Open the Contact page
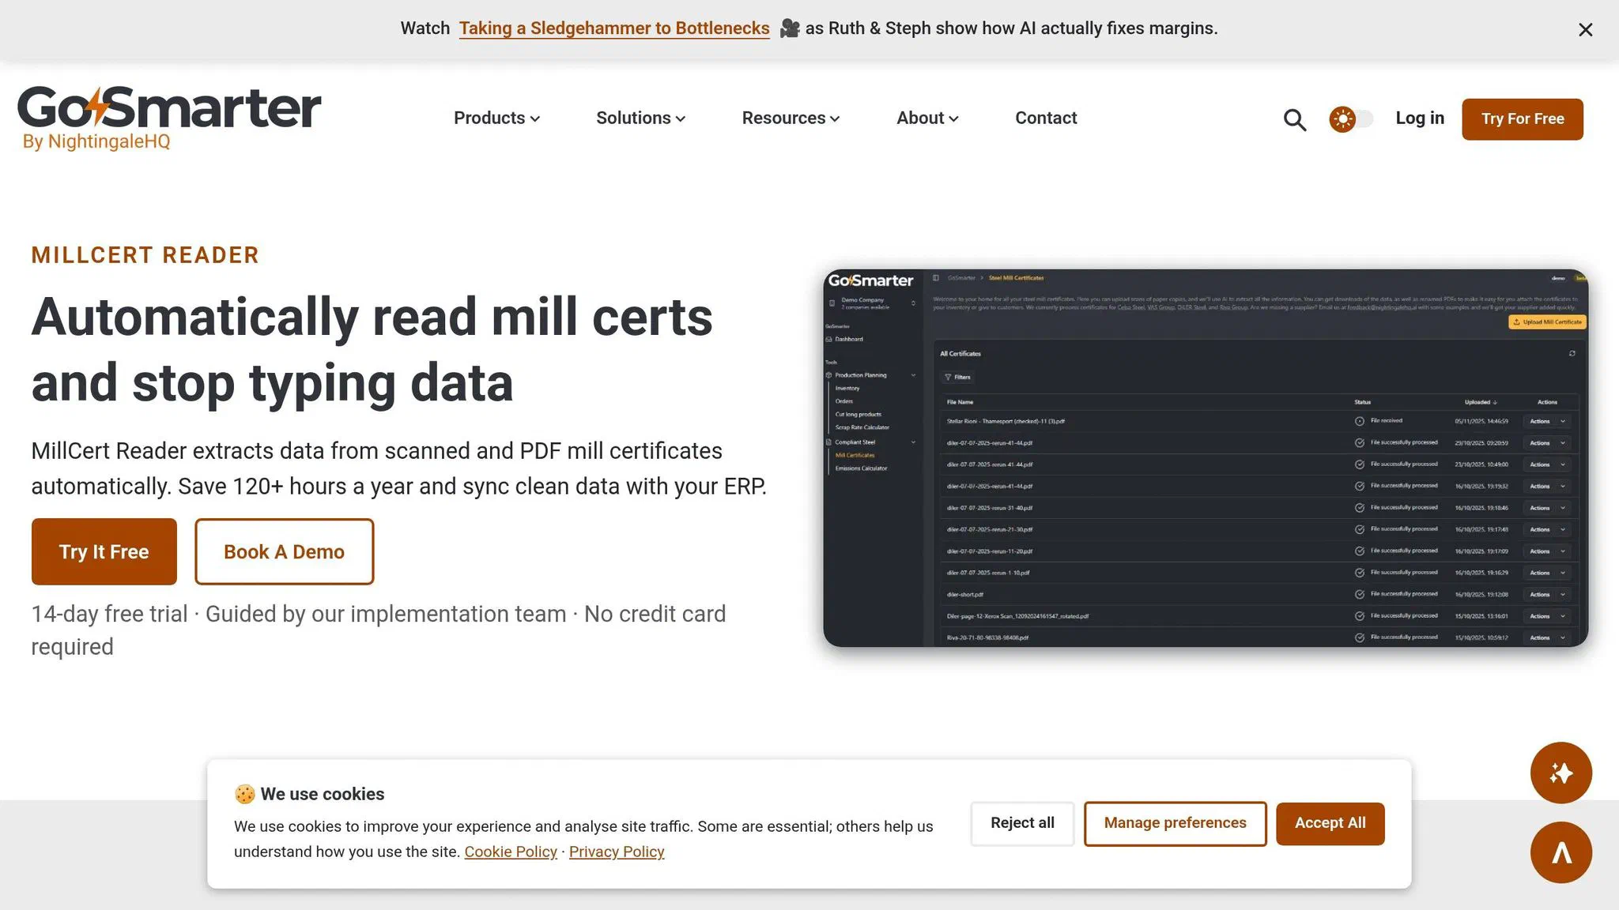 tap(1046, 118)
